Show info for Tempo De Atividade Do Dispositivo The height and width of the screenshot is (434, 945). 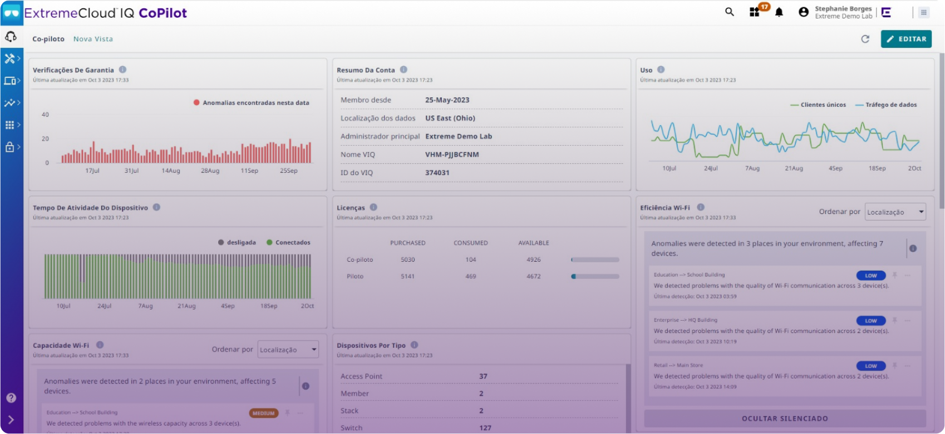click(x=156, y=207)
